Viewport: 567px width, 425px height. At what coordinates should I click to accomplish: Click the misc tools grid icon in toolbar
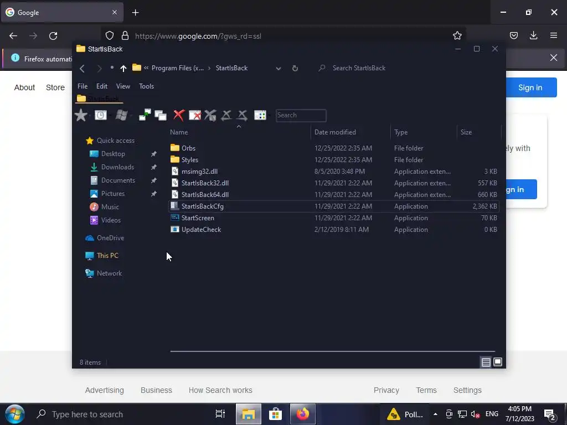[x=260, y=115]
